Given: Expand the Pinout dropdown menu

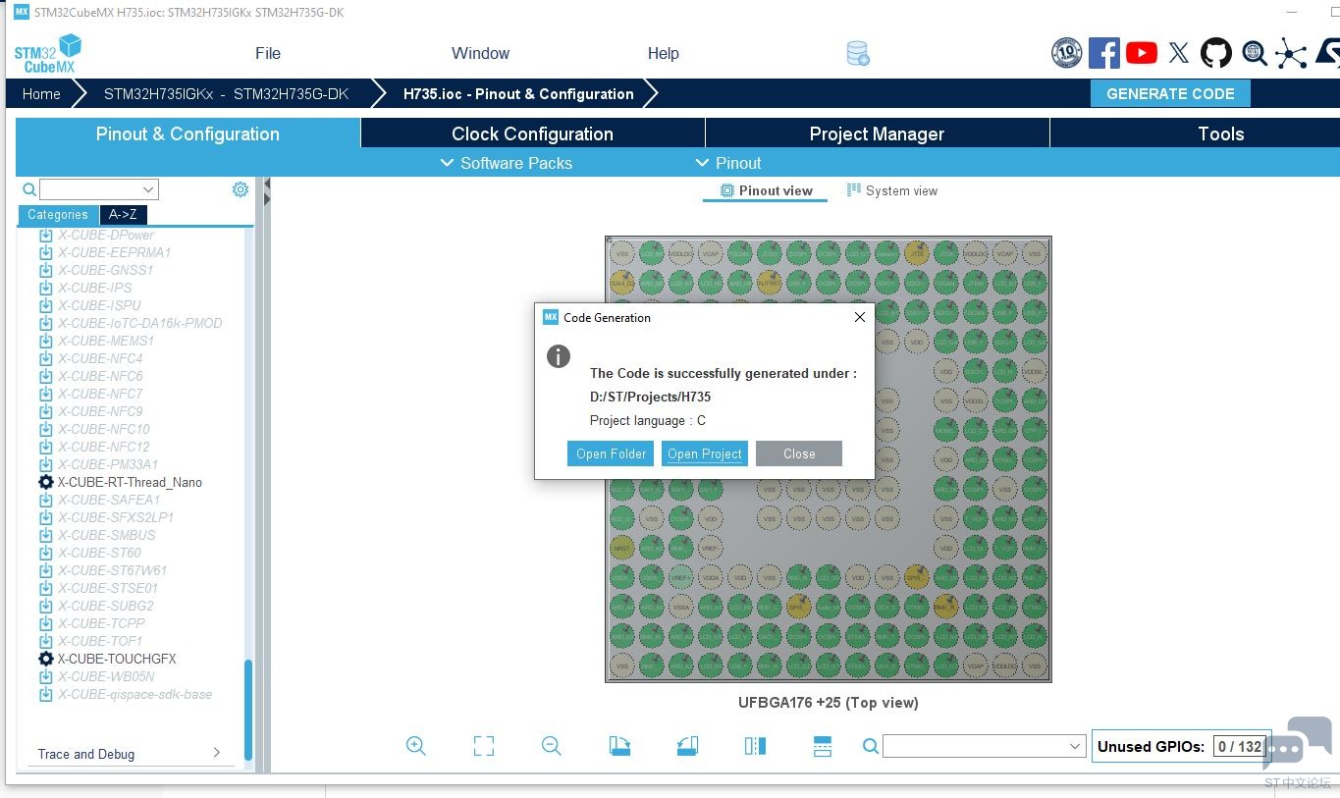Looking at the screenshot, I should point(727,163).
